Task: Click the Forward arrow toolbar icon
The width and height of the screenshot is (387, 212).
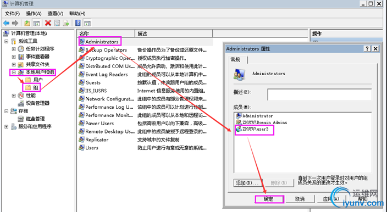Action: (15, 23)
